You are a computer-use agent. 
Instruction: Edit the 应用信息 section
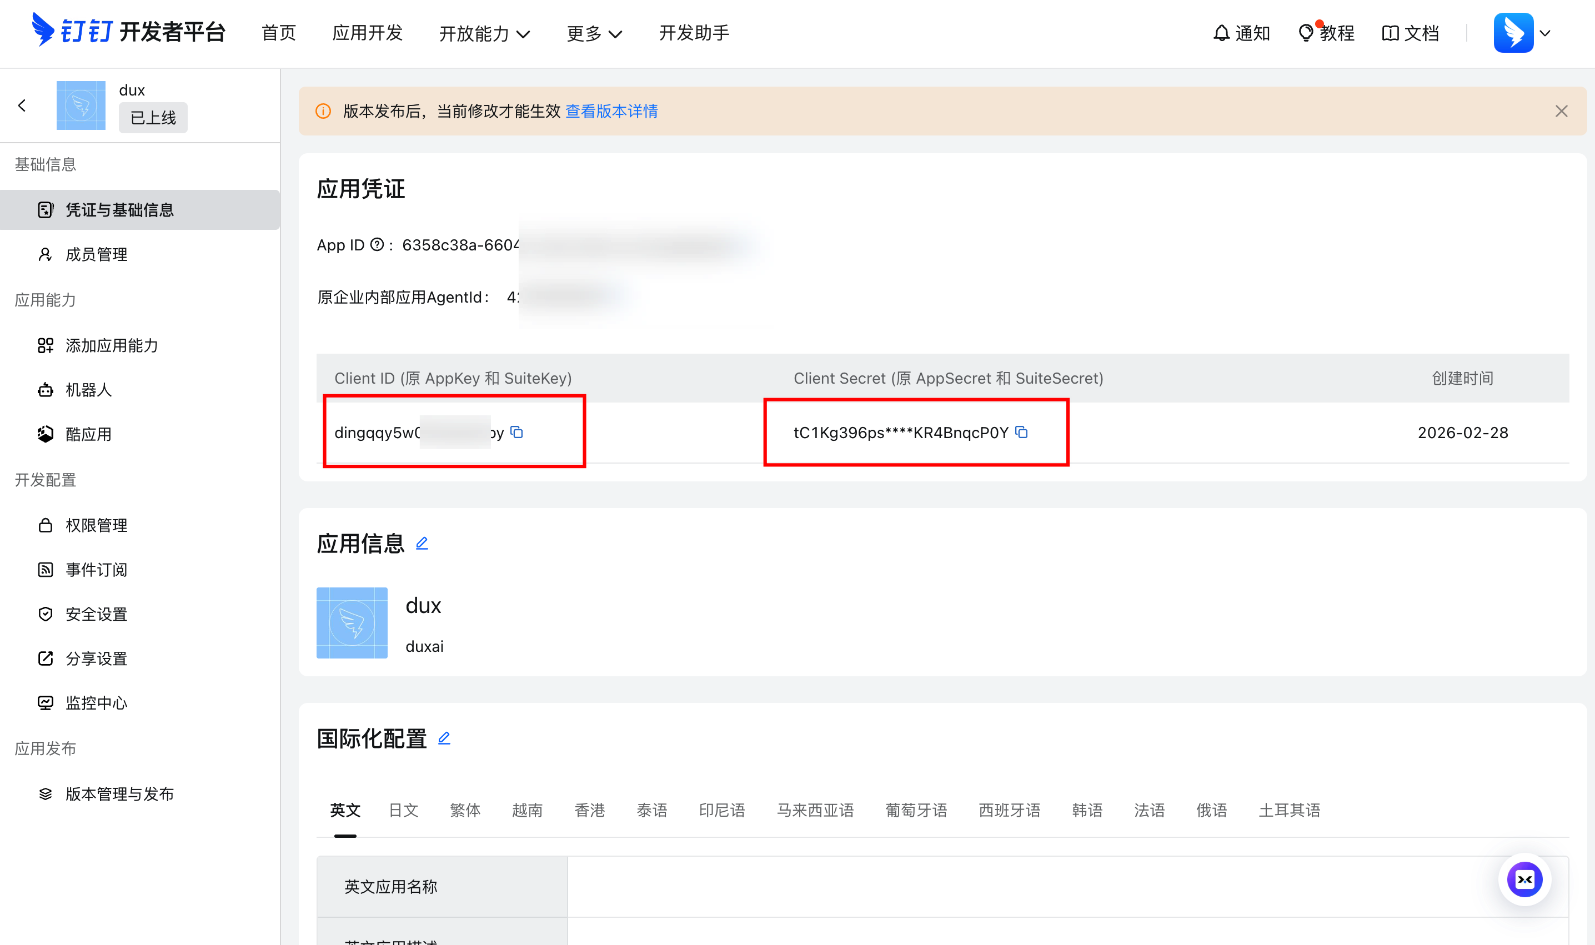422,543
